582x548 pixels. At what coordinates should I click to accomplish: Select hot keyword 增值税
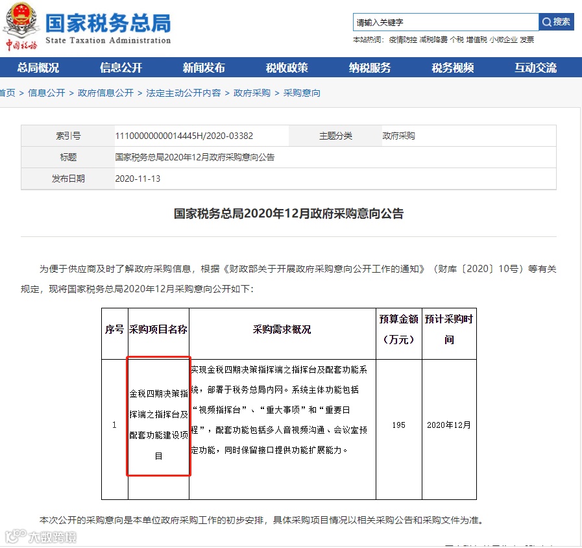tap(477, 40)
